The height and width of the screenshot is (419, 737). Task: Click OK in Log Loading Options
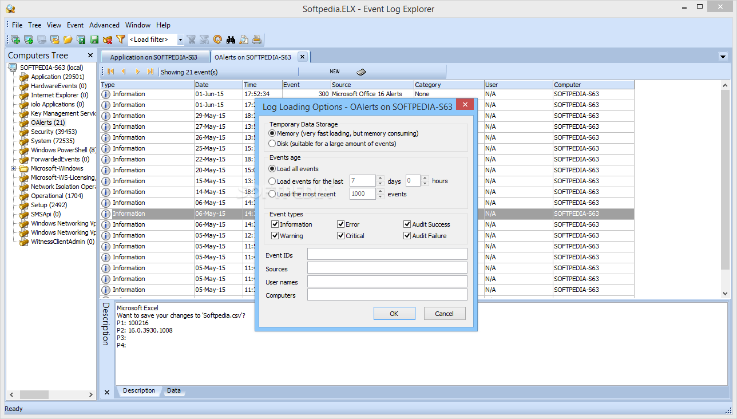(x=394, y=314)
